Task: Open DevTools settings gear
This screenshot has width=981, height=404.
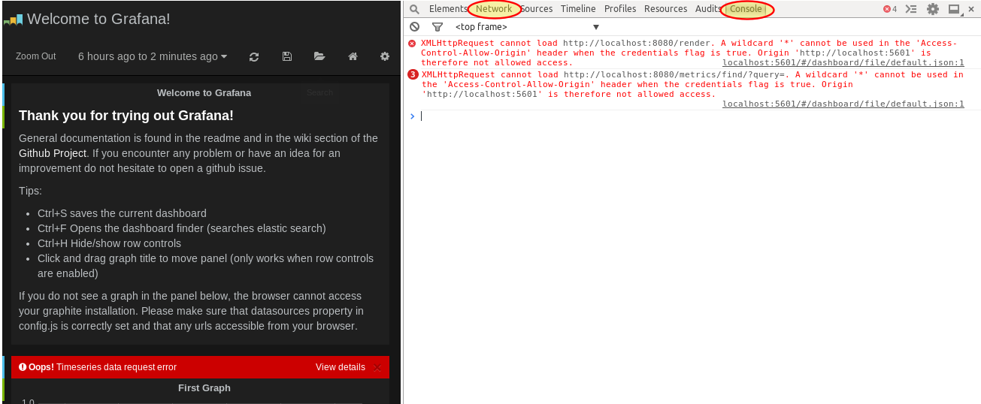Action: [x=933, y=9]
